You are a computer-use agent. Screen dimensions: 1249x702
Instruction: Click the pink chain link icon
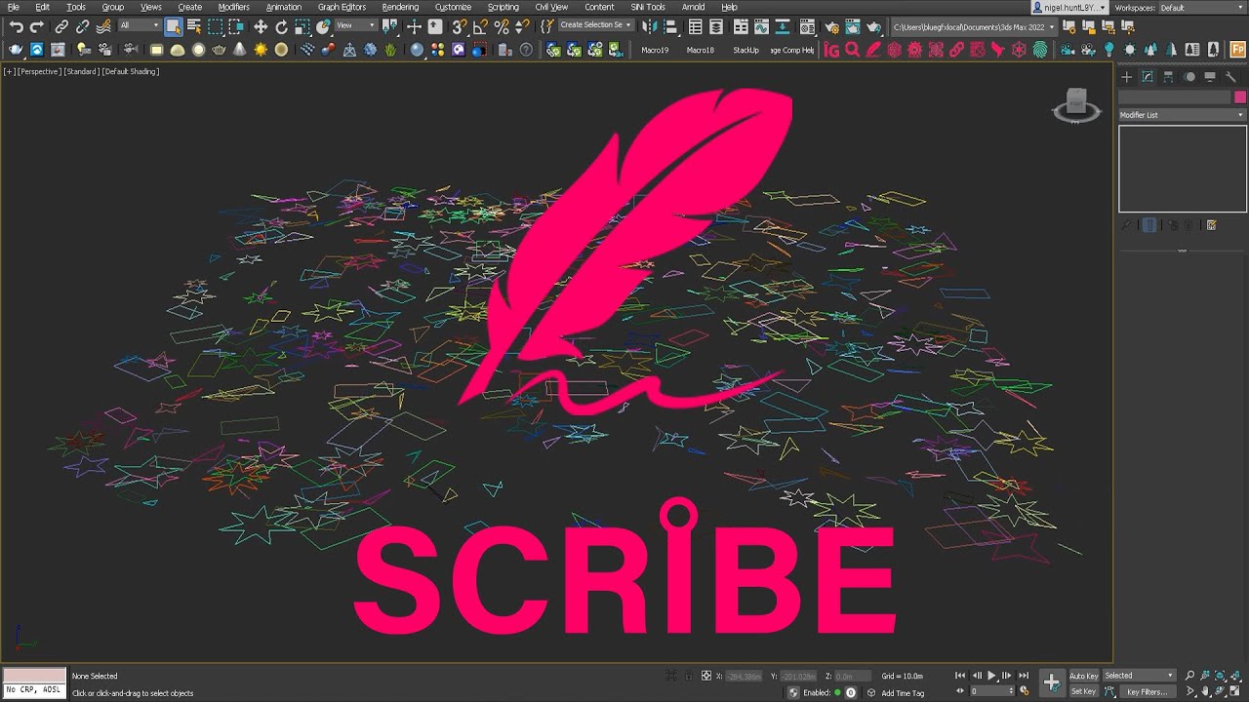(x=956, y=50)
